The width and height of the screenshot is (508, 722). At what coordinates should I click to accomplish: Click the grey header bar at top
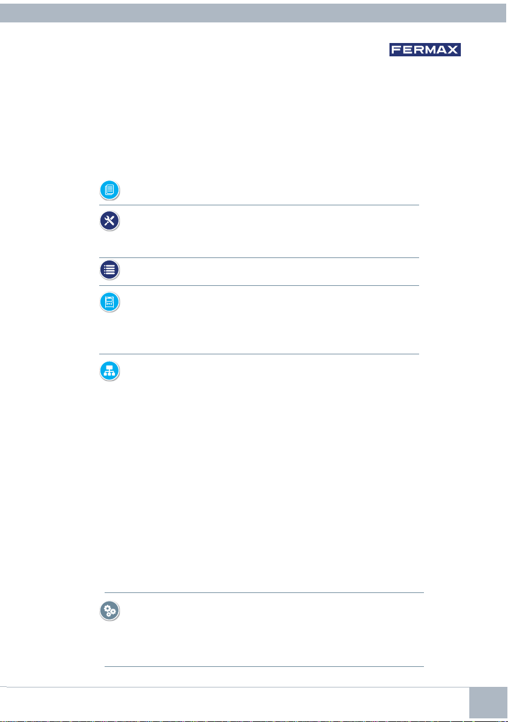[x=254, y=12]
